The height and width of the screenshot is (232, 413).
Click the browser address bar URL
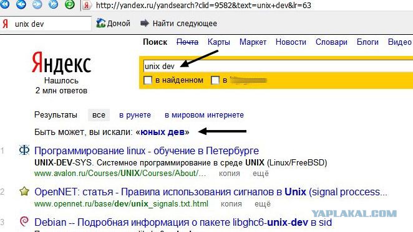click(x=203, y=5)
